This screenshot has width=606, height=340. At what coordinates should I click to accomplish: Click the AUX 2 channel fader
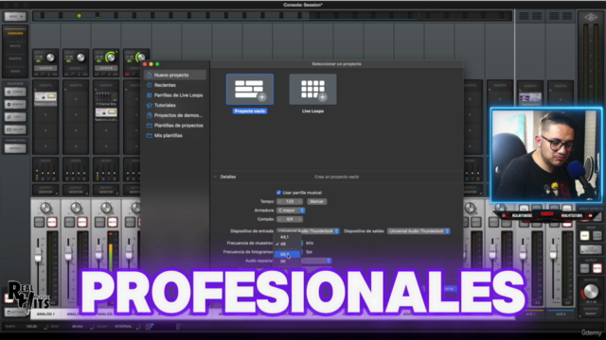[553, 252]
